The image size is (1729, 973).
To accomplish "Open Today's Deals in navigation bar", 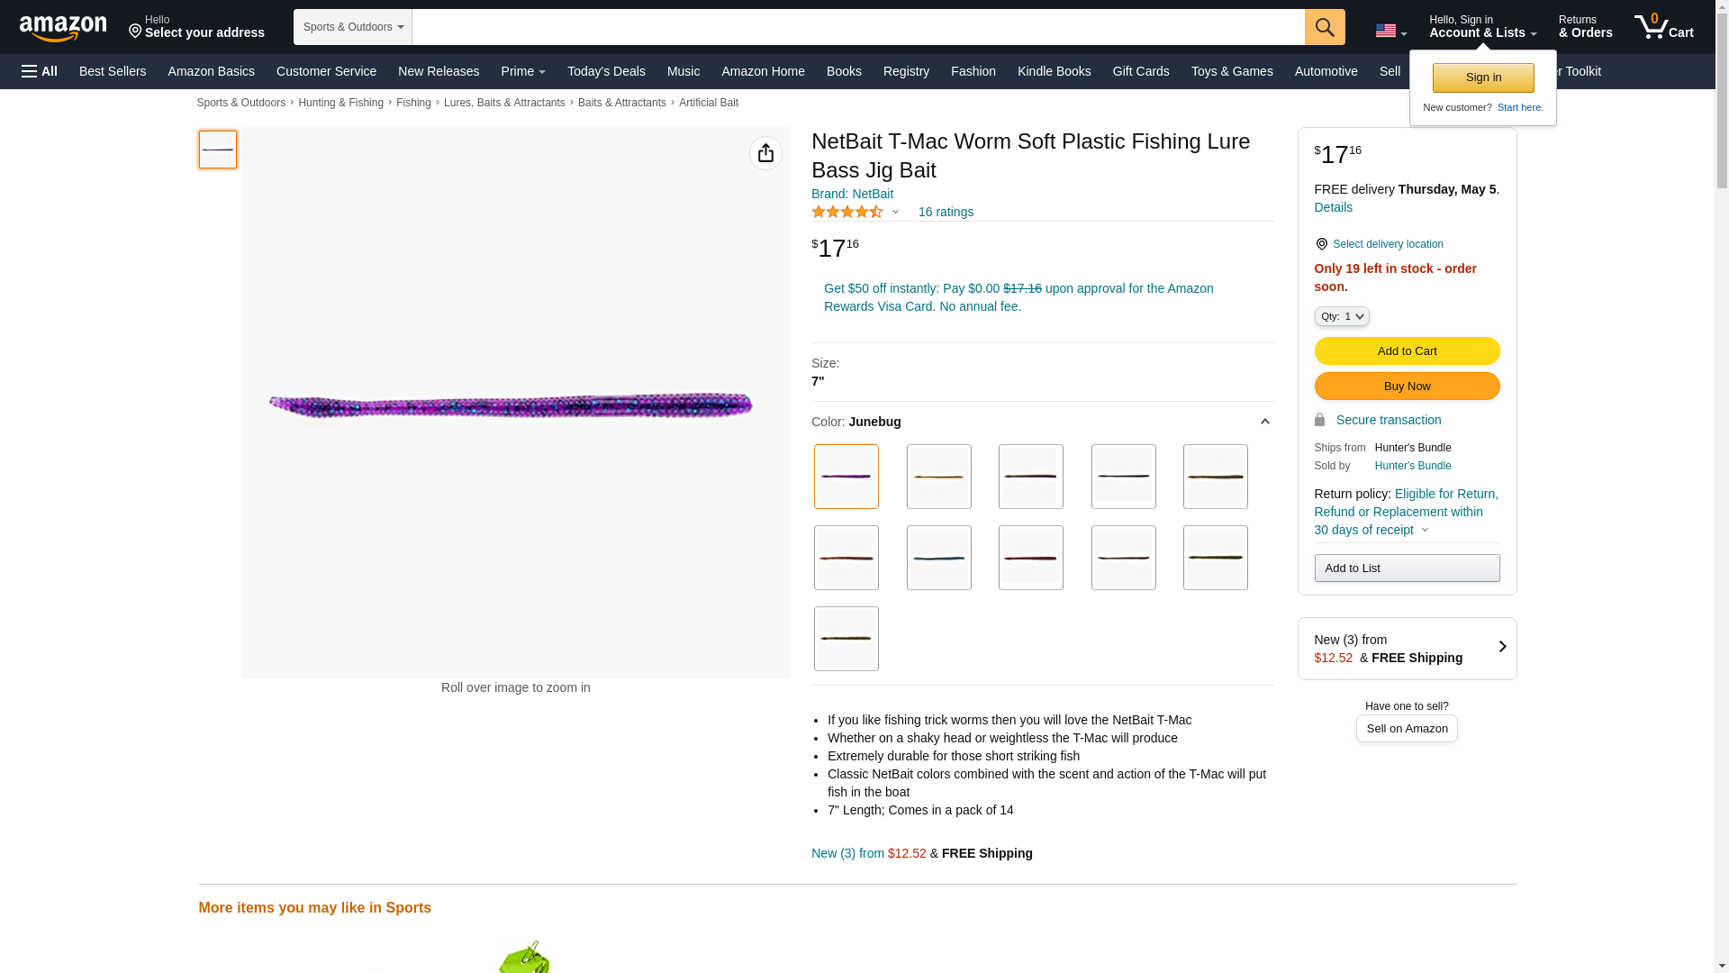I will (605, 71).
